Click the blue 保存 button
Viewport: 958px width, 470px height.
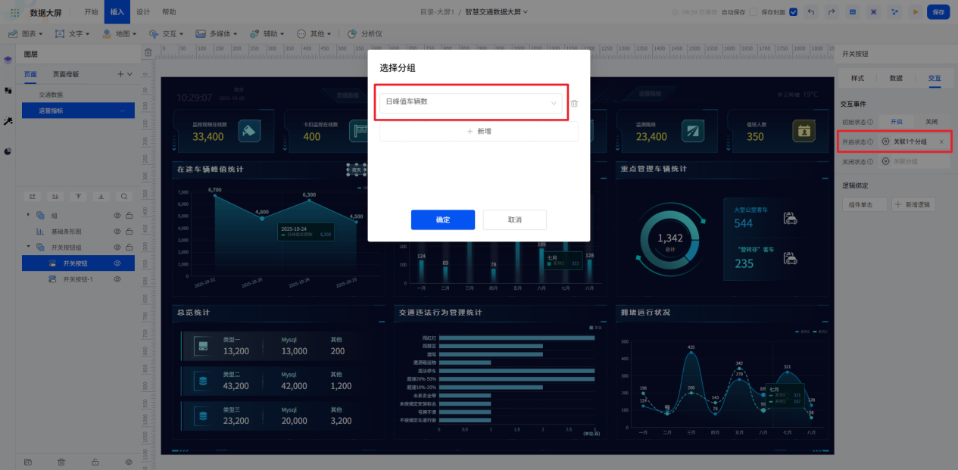(x=938, y=12)
